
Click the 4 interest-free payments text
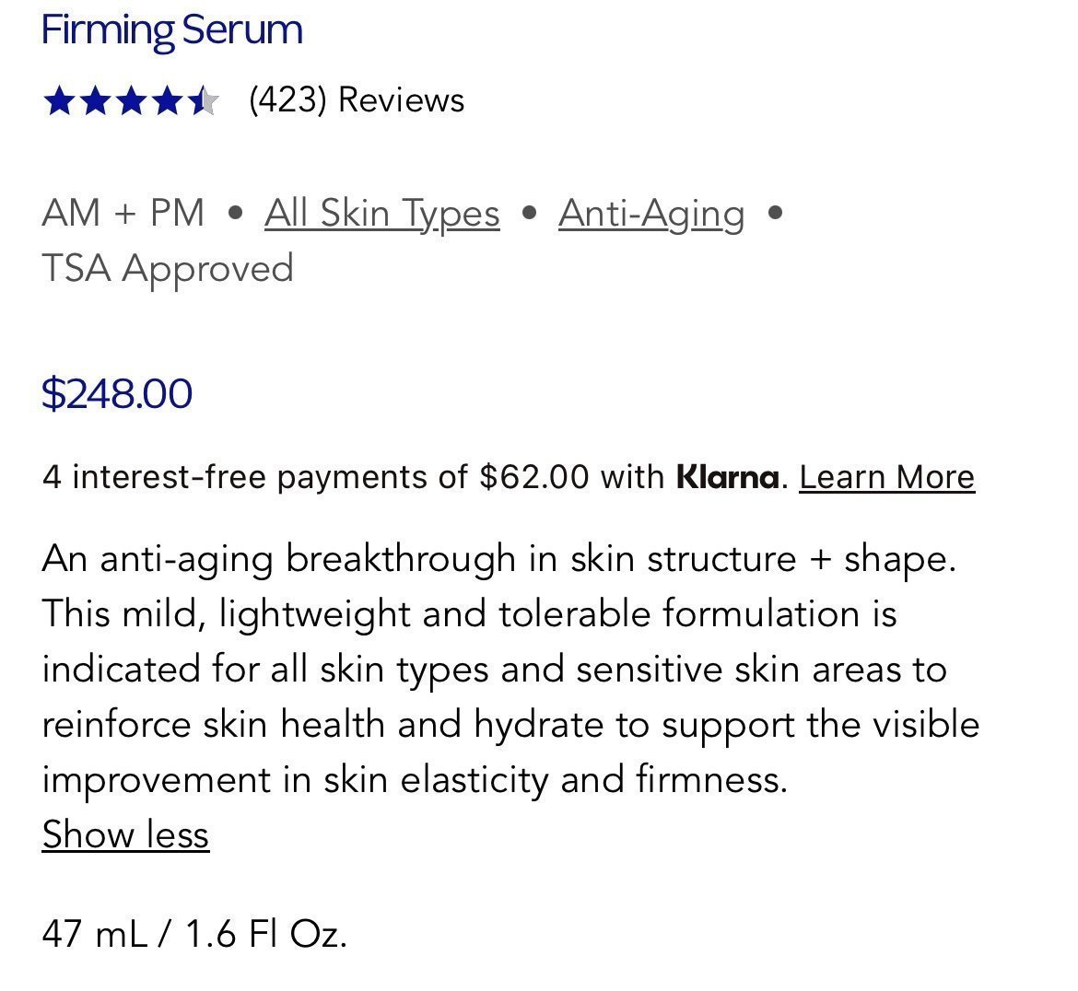click(x=353, y=476)
